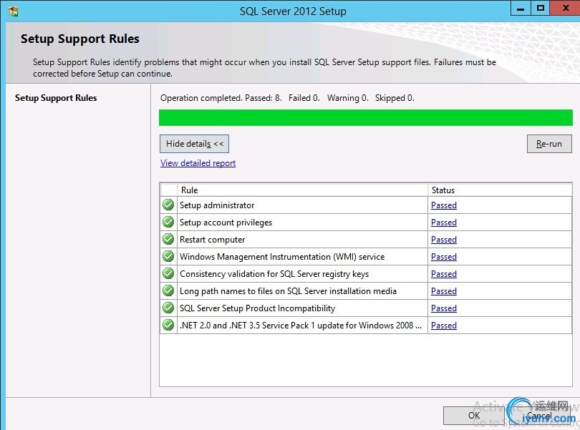Select the 'Windows Management Instrumentation (WMI) service' text

(282, 257)
